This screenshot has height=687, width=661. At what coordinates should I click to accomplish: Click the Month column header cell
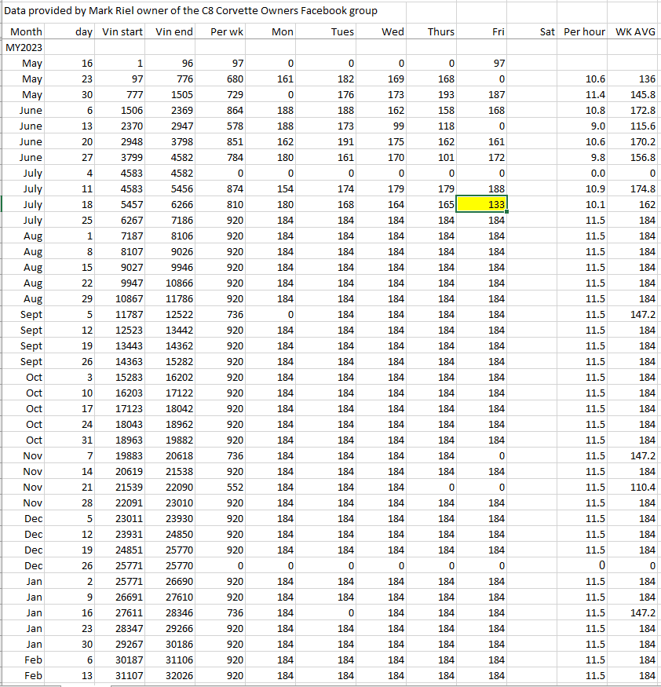(x=26, y=31)
